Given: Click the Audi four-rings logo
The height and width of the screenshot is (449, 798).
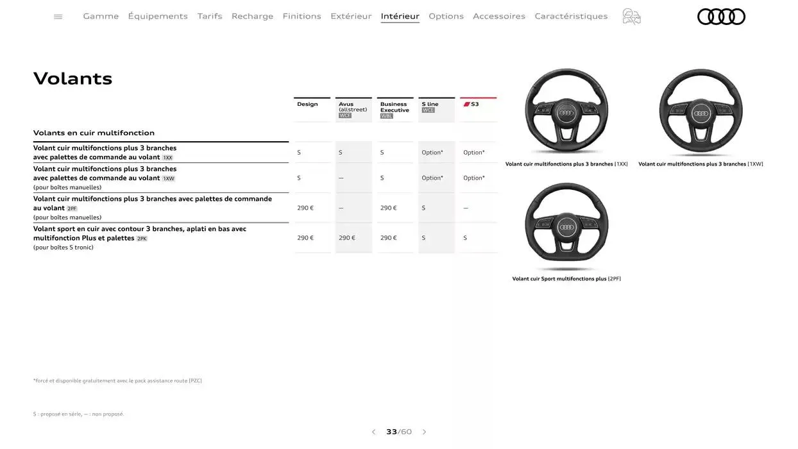Looking at the screenshot, I should pyautogui.click(x=721, y=17).
